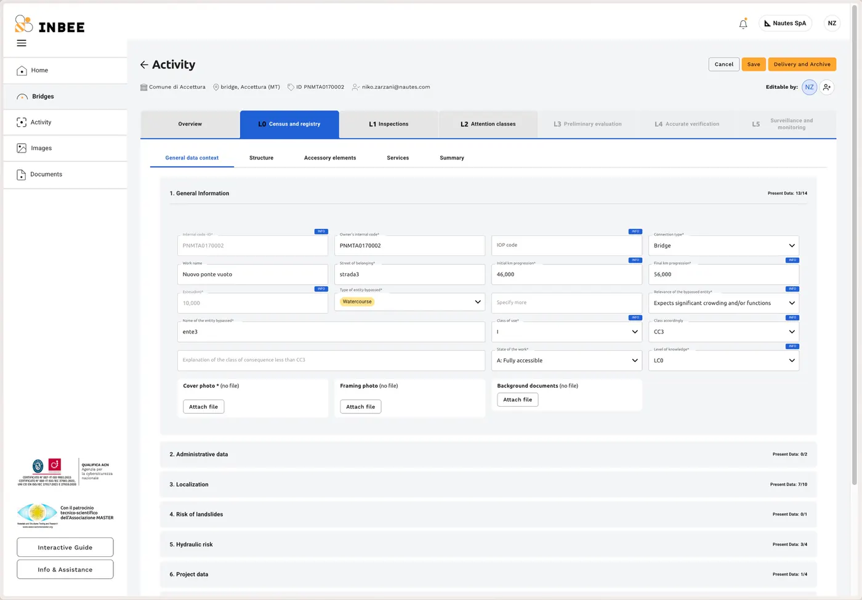Image resolution: width=862 pixels, height=600 pixels.
Task: Expand section 6. Project data
Action: [488, 574]
